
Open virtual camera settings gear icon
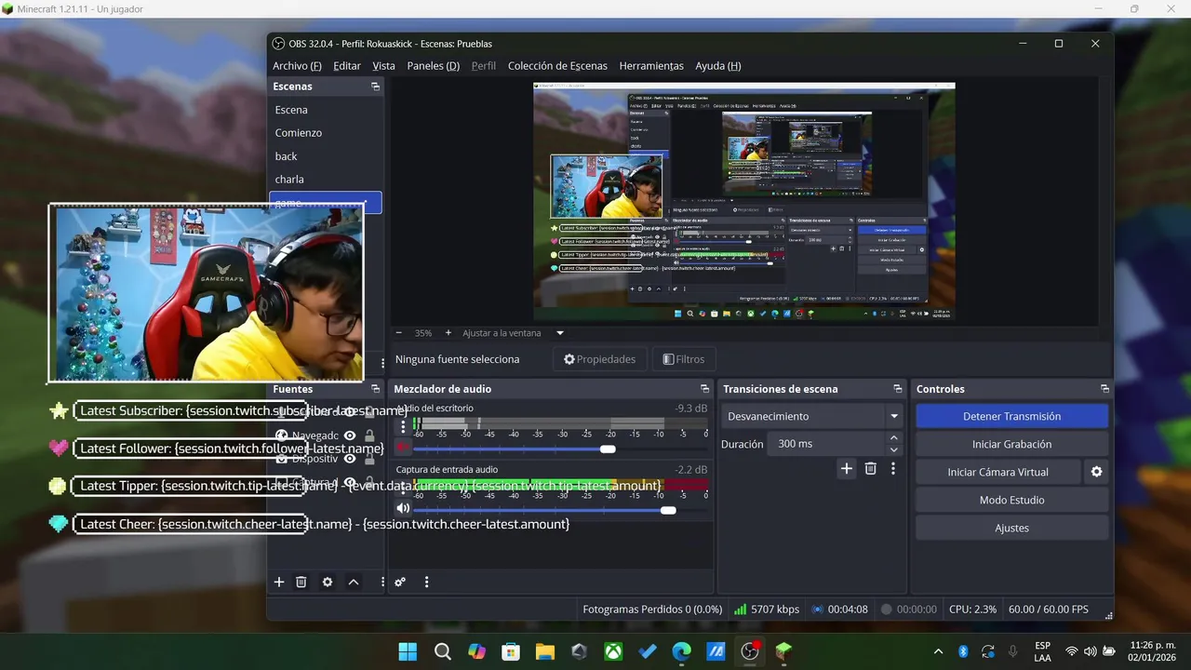point(1096,472)
